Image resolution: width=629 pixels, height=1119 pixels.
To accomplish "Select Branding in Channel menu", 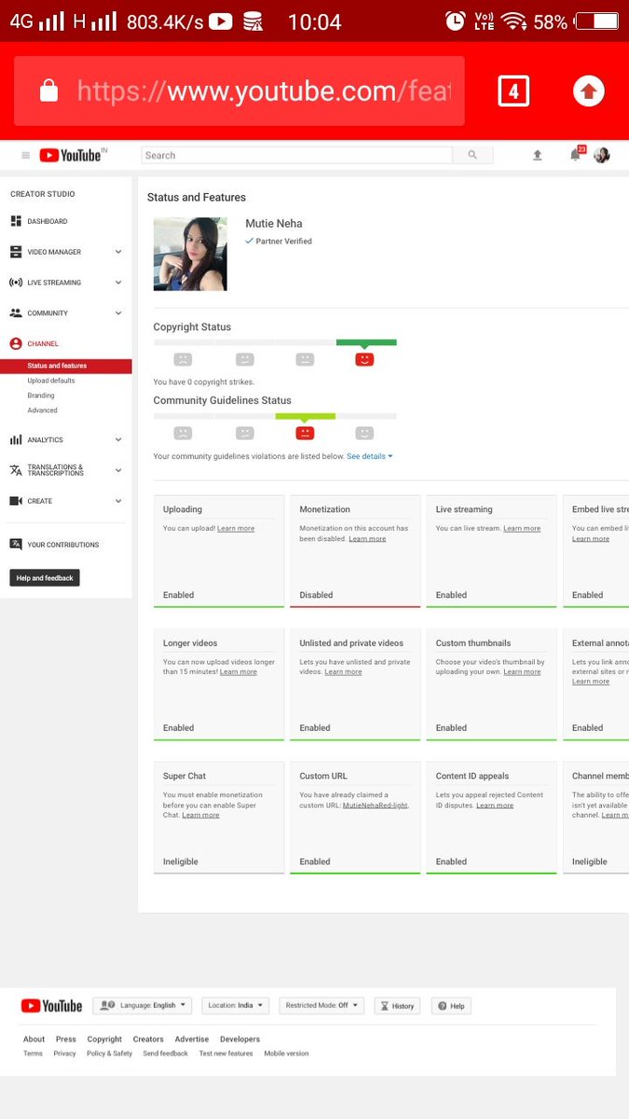I will [41, 395].
